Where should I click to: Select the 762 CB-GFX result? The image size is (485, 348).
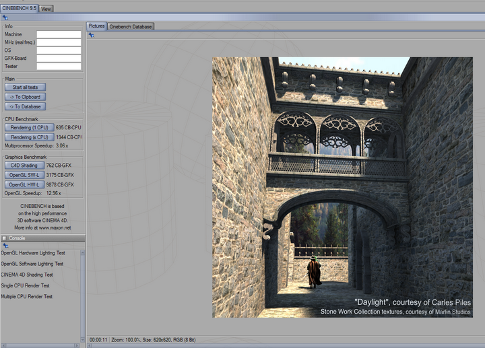coord(59,166)
